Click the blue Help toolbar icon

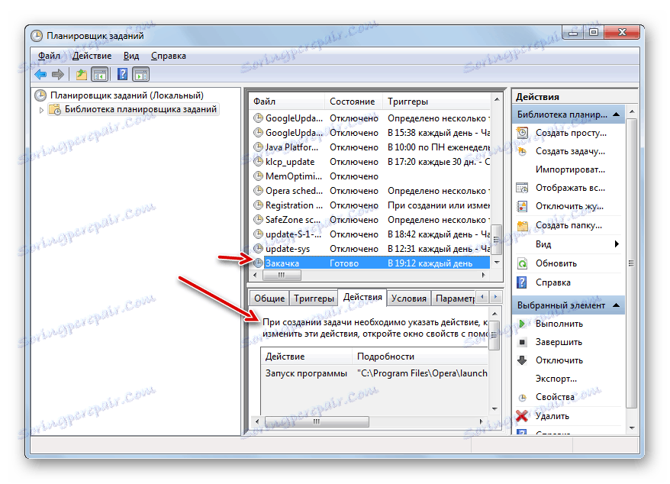(x=123, y=75)
